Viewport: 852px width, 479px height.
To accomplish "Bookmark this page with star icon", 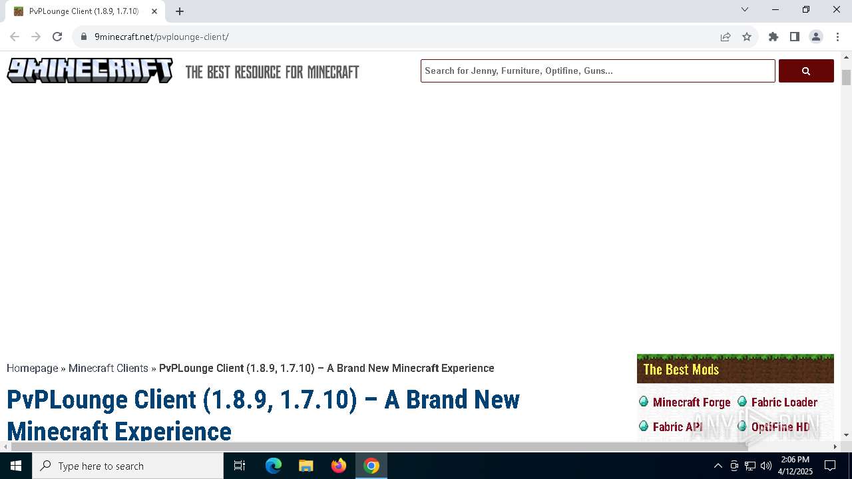I will 747,37.
